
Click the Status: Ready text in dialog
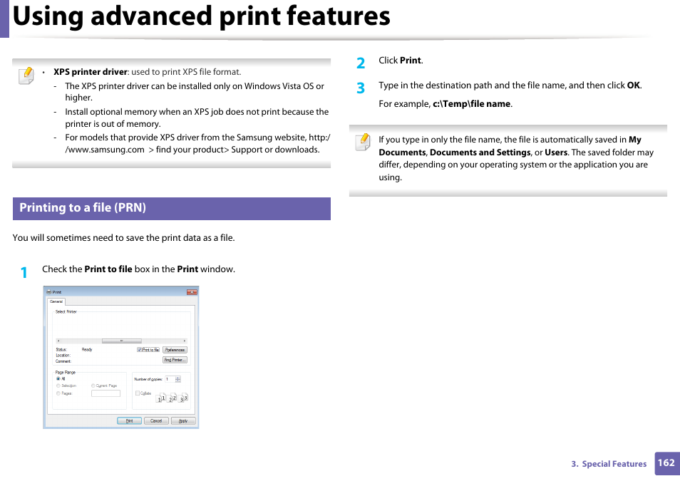[73, 350]
